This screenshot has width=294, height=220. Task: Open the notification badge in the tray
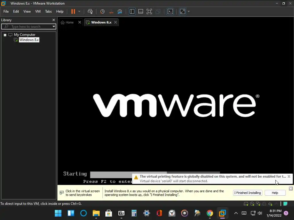(286, 213)
